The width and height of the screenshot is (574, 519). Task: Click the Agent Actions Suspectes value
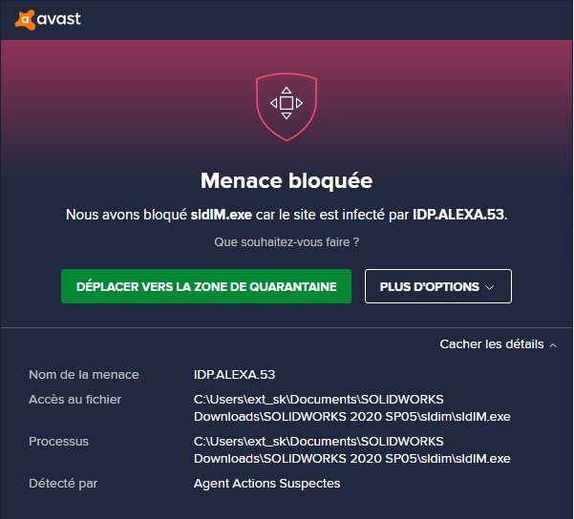point(266,484)
